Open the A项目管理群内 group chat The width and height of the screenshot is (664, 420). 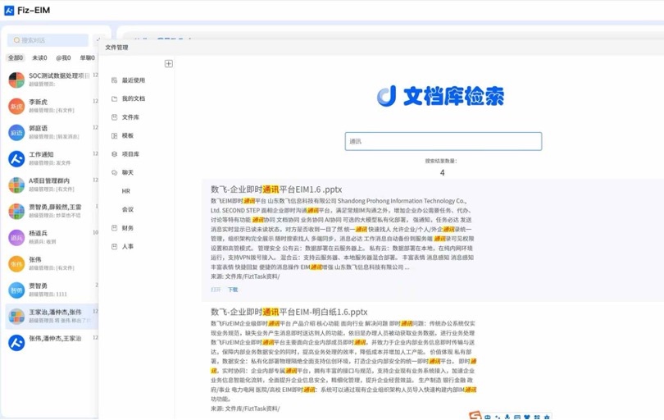pyautogui.click(x=52, y=185)
